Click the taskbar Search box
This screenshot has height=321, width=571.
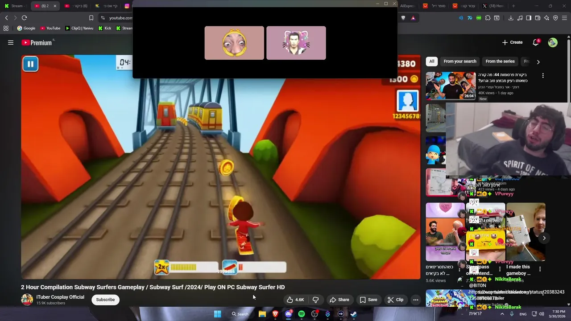click(240, 314)
